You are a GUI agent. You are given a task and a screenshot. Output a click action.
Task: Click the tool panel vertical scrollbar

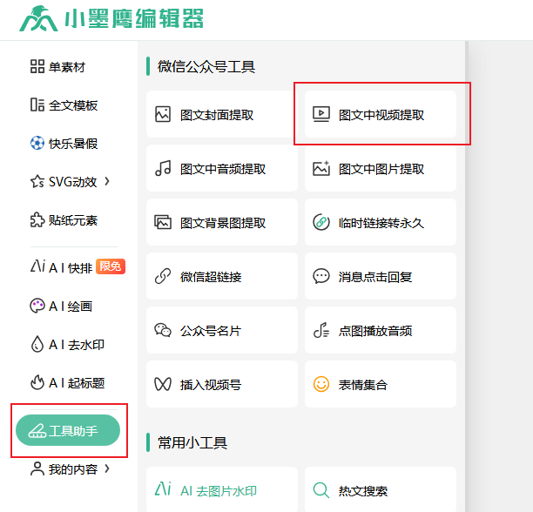[x=467, y=276]
